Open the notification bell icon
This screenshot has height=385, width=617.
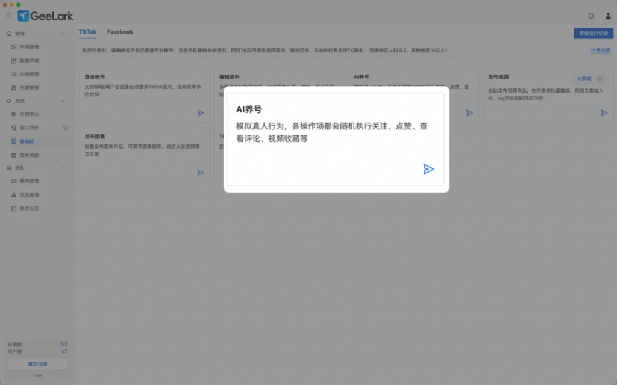pos(590,16)
